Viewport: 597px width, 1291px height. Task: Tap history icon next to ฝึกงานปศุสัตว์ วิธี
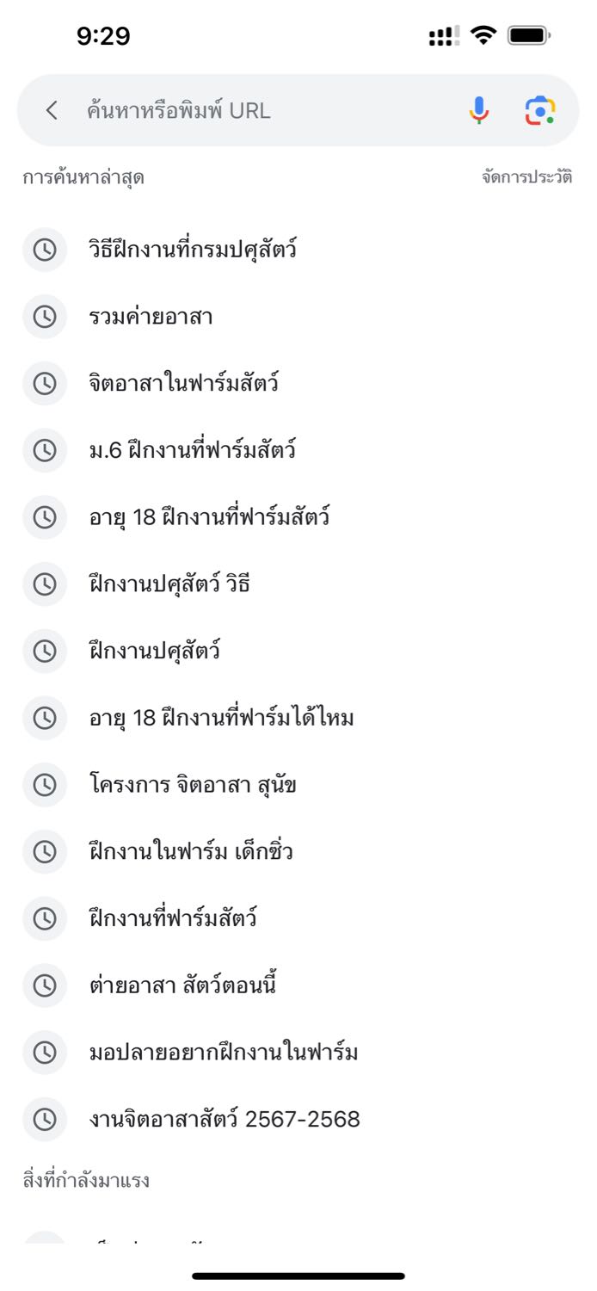[44, 584]
